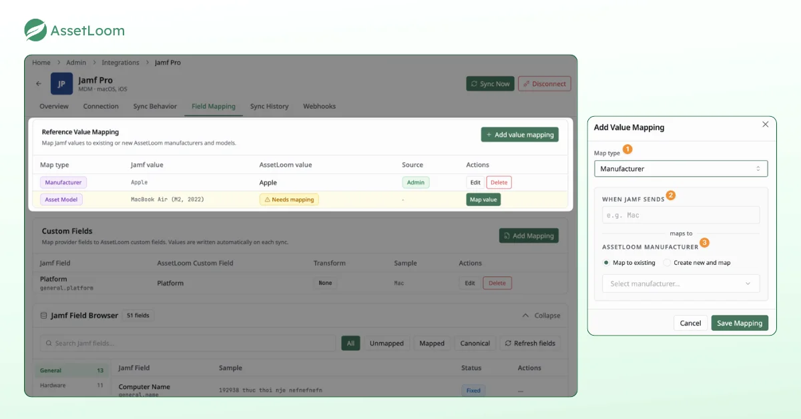801x419 pixels.
Task: Collapse the Jamf Field Browser section
Action: pyautogui.click(x=541, y=316)
